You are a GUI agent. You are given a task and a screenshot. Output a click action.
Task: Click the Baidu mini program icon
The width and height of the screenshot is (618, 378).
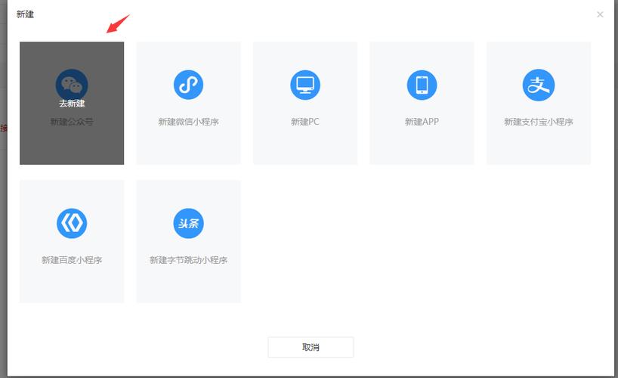(x=72, y=223)
